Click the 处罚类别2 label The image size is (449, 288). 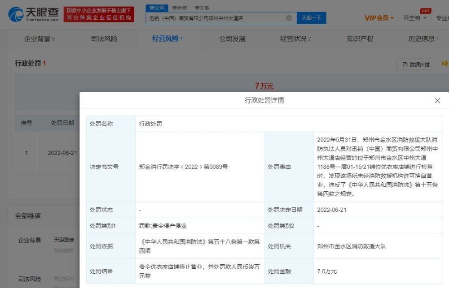pos(281,226)
